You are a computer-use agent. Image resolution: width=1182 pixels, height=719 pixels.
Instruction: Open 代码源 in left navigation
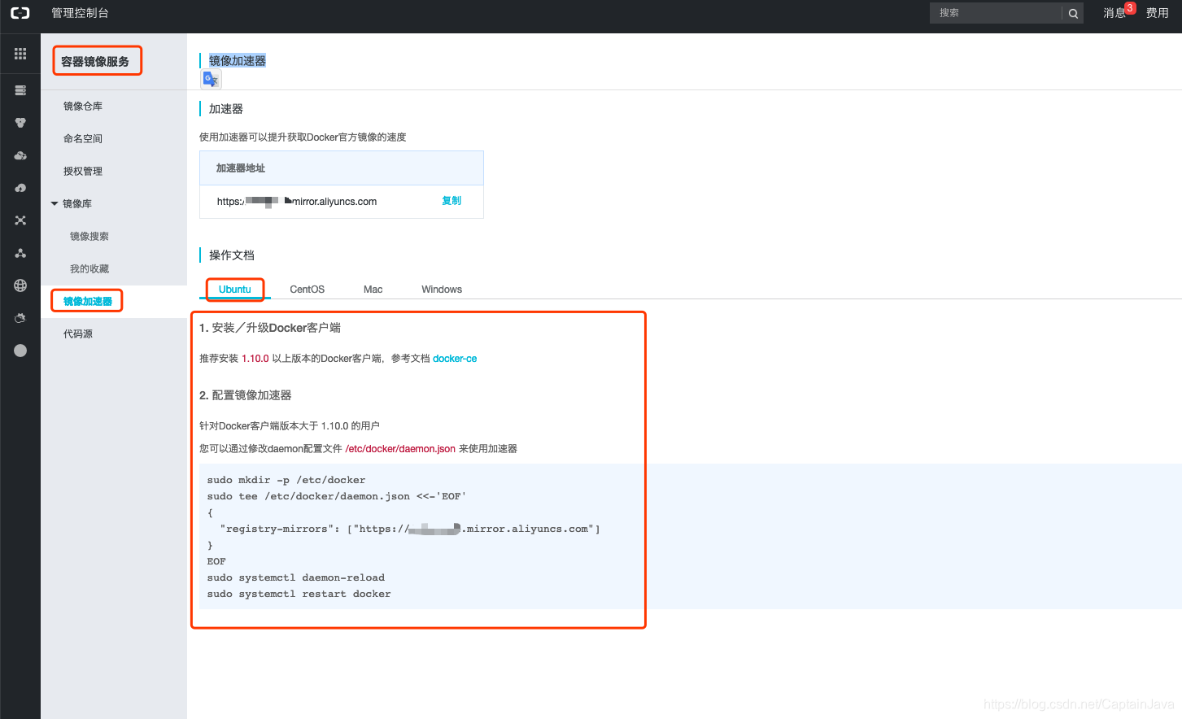click(78, 334)
